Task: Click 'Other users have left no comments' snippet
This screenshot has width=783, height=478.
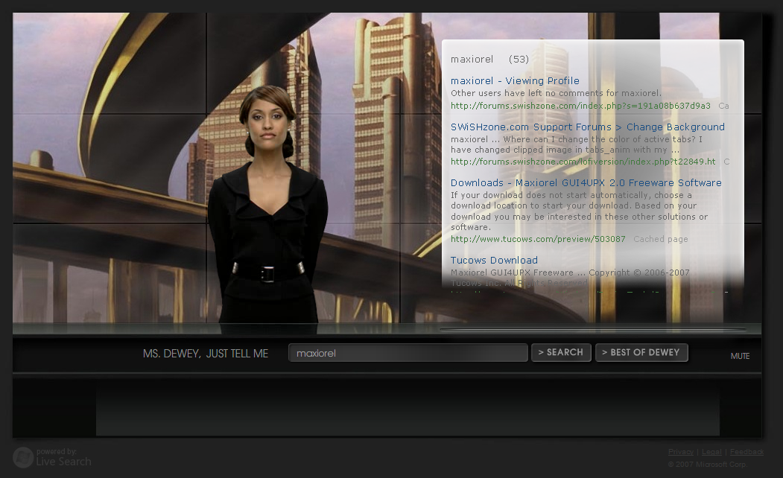Action: [556, 93]
